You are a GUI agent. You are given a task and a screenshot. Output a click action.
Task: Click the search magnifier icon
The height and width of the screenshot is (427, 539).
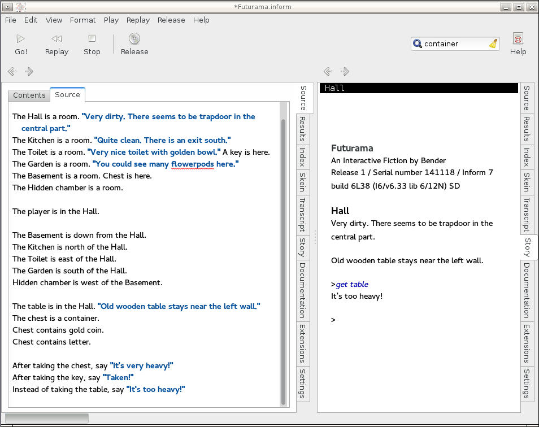point(418,44)
